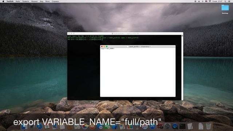Image resolution: width=233 pixels, height=131 pixels.
Task: Open the TextEdit application menu
Action: point(10,1)
